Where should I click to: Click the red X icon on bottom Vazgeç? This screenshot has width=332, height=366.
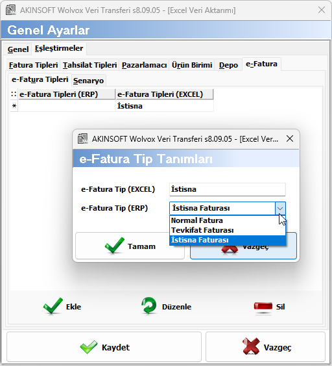tap(251, 346)
